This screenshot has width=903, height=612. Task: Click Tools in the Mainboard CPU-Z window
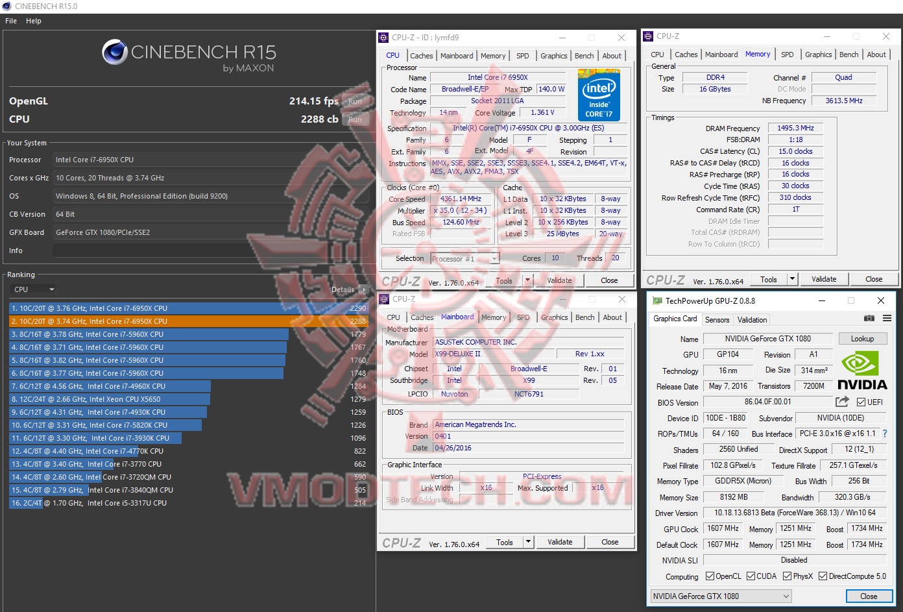(x=505, y=542)
